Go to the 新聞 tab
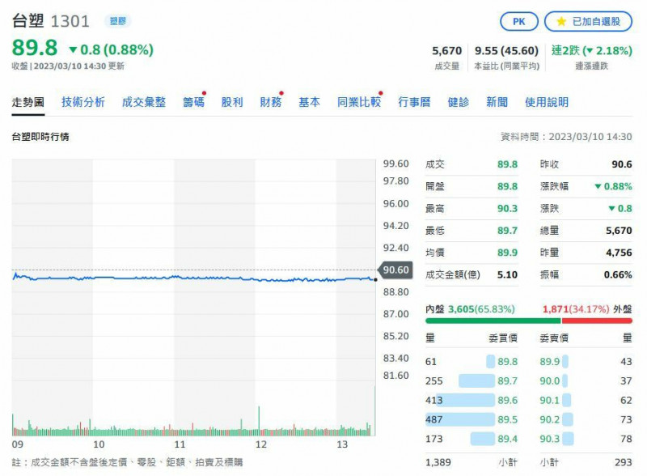 tap(497, 102)
